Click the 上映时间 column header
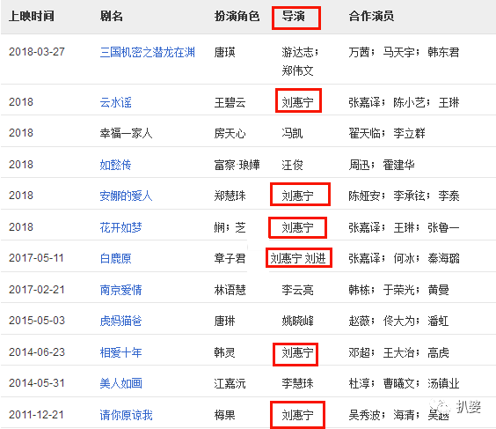Screen dimensions: 496x429 tap(32, 16)
